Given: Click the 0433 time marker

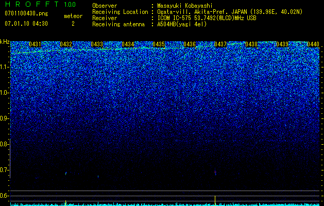Looking at the screenshot, I should [x=97, y=44].
